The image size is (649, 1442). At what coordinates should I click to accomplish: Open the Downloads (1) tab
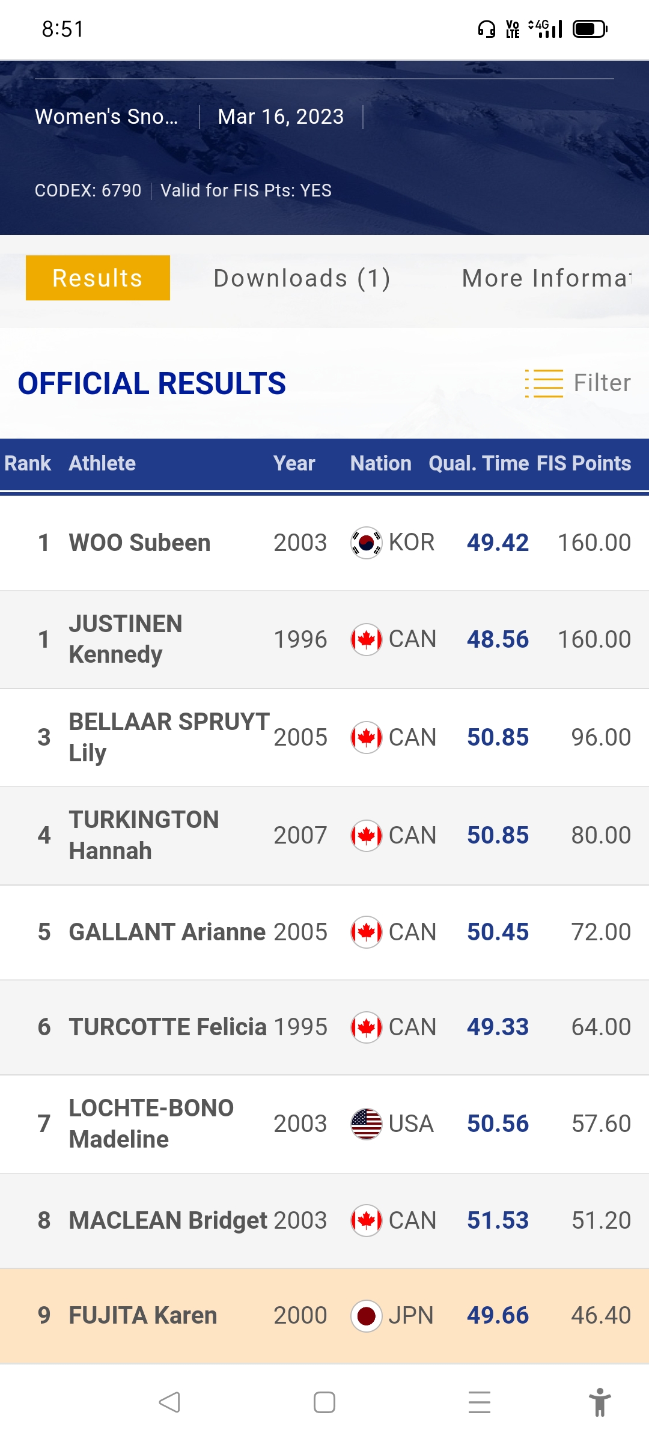pos(302,278)
